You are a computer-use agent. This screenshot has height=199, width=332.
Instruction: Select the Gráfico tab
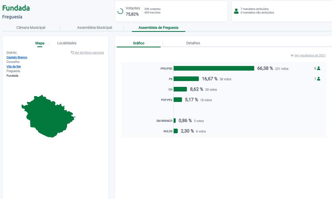139,43
